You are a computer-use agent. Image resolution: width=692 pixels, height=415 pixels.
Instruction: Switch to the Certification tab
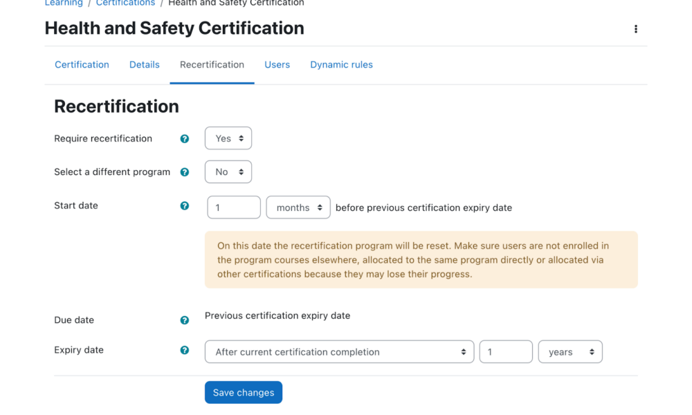82,64
